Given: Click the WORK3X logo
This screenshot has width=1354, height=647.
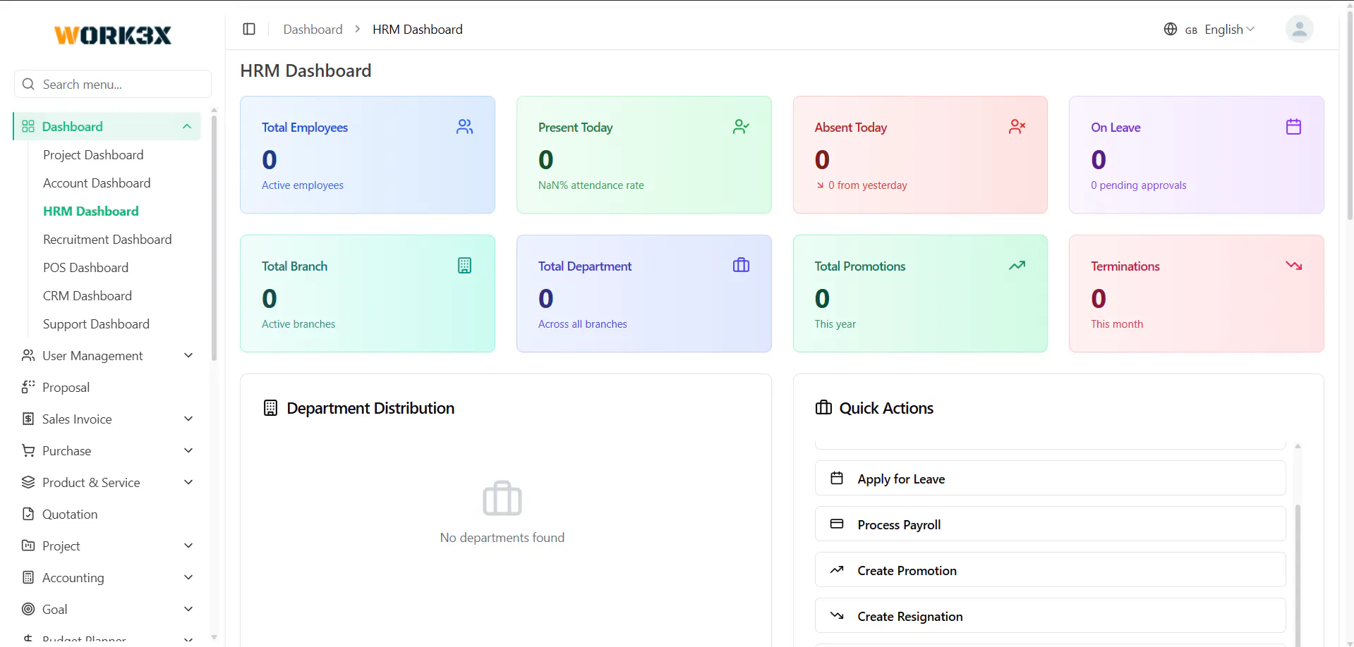Looking at the screenshot, I should click(x=113, y=35).
